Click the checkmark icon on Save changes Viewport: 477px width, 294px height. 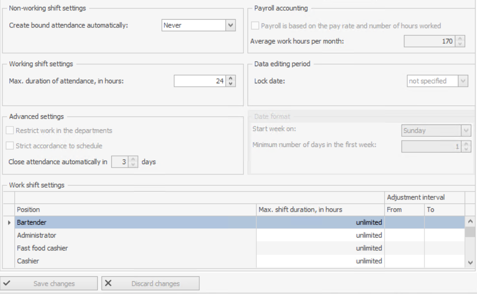pos(7,283)
